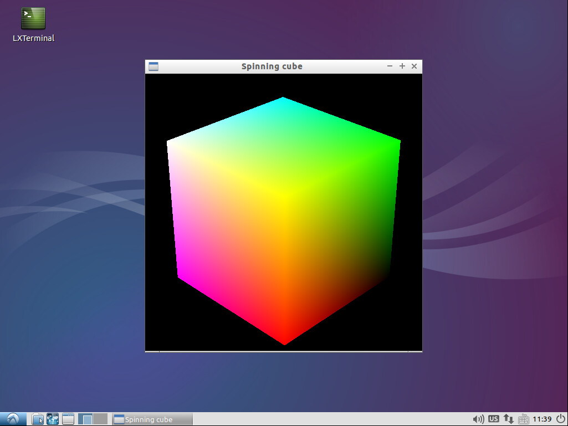
Task: Open the volume slider via the speaker icon
Action: 478,419
